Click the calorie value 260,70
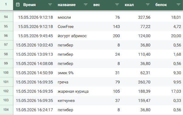Viewport: 183px width, 115px height. 144,82
